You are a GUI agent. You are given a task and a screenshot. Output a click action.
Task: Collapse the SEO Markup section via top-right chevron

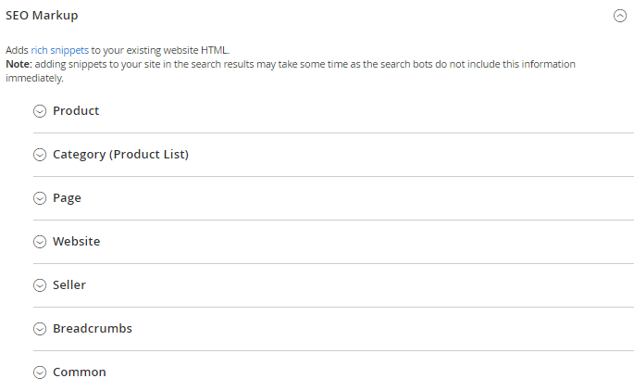pyautogui.click(x=620, y=16)
